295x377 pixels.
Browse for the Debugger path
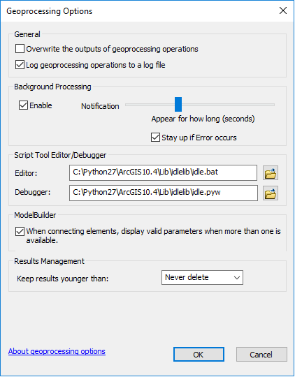271,193
